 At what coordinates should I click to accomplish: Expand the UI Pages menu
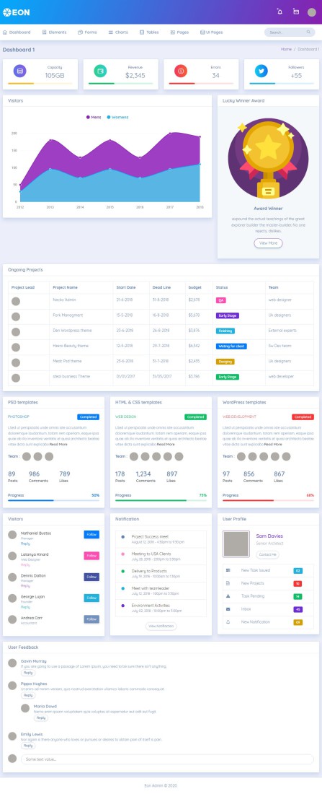pyautogui.click(x=211, y=32)
